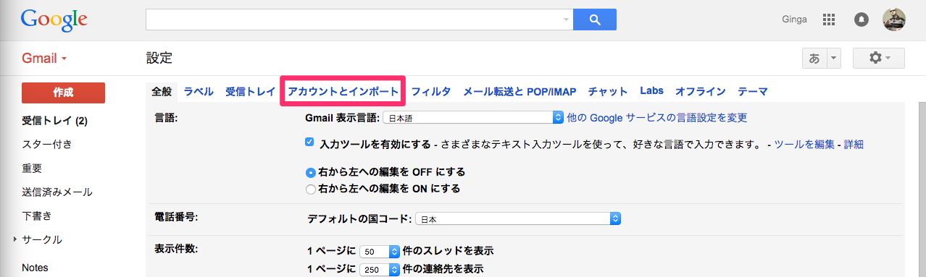
Task: Open threads per page dropdown showing 50
Action: [x=380, y=252]
